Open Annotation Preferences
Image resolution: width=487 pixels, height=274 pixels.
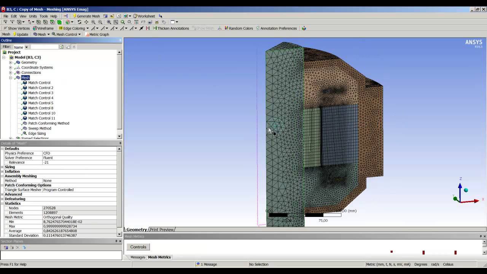tap(276, 28)
